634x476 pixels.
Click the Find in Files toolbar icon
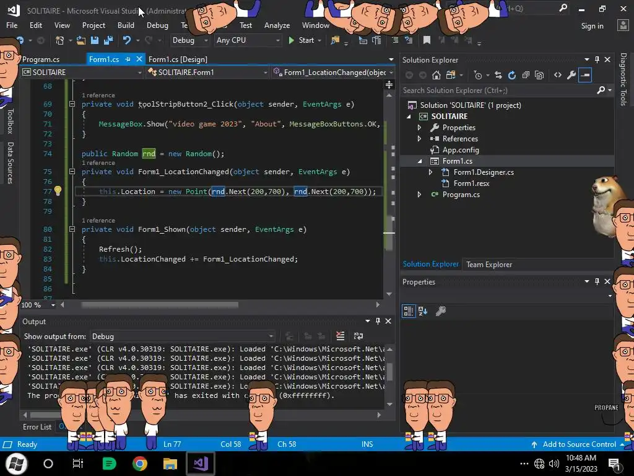point(335,40)
